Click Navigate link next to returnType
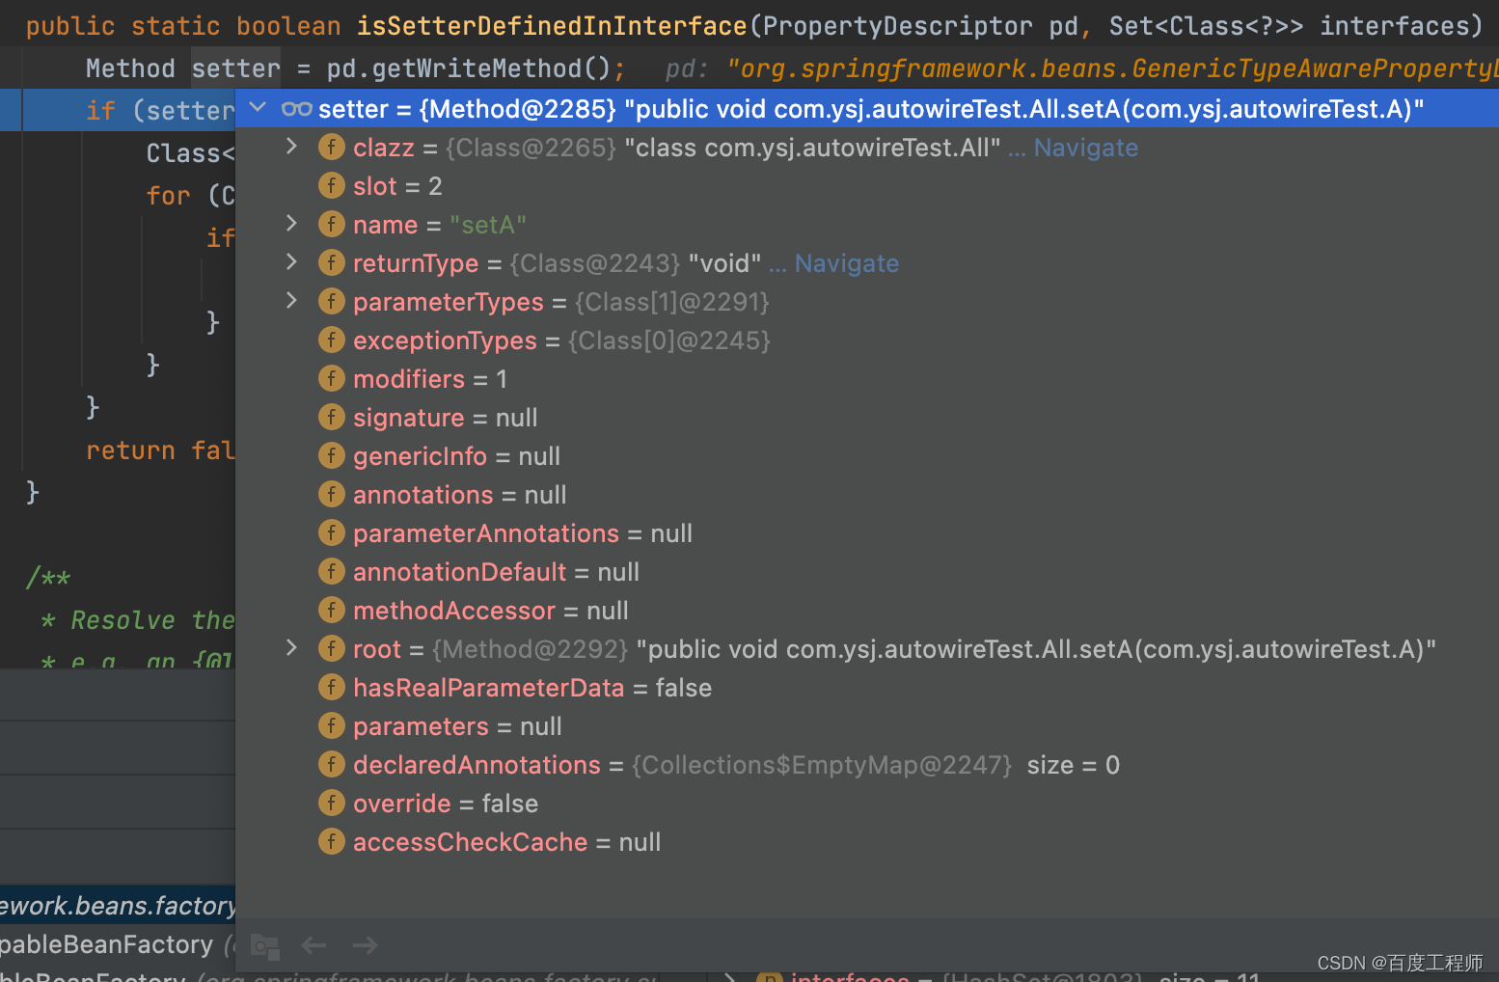Image resolution: width=1499 pixels, height=982 pixels. [x=847, y=263]
